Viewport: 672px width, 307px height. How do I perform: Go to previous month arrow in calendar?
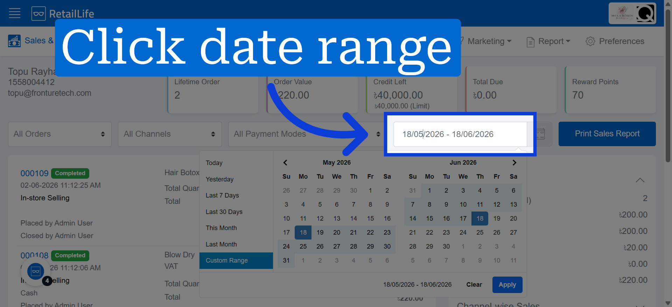pos(285,163)
